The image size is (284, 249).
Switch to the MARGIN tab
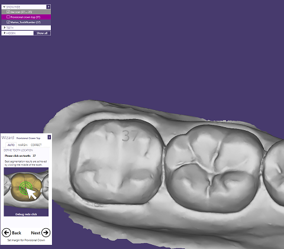[22, 145]
